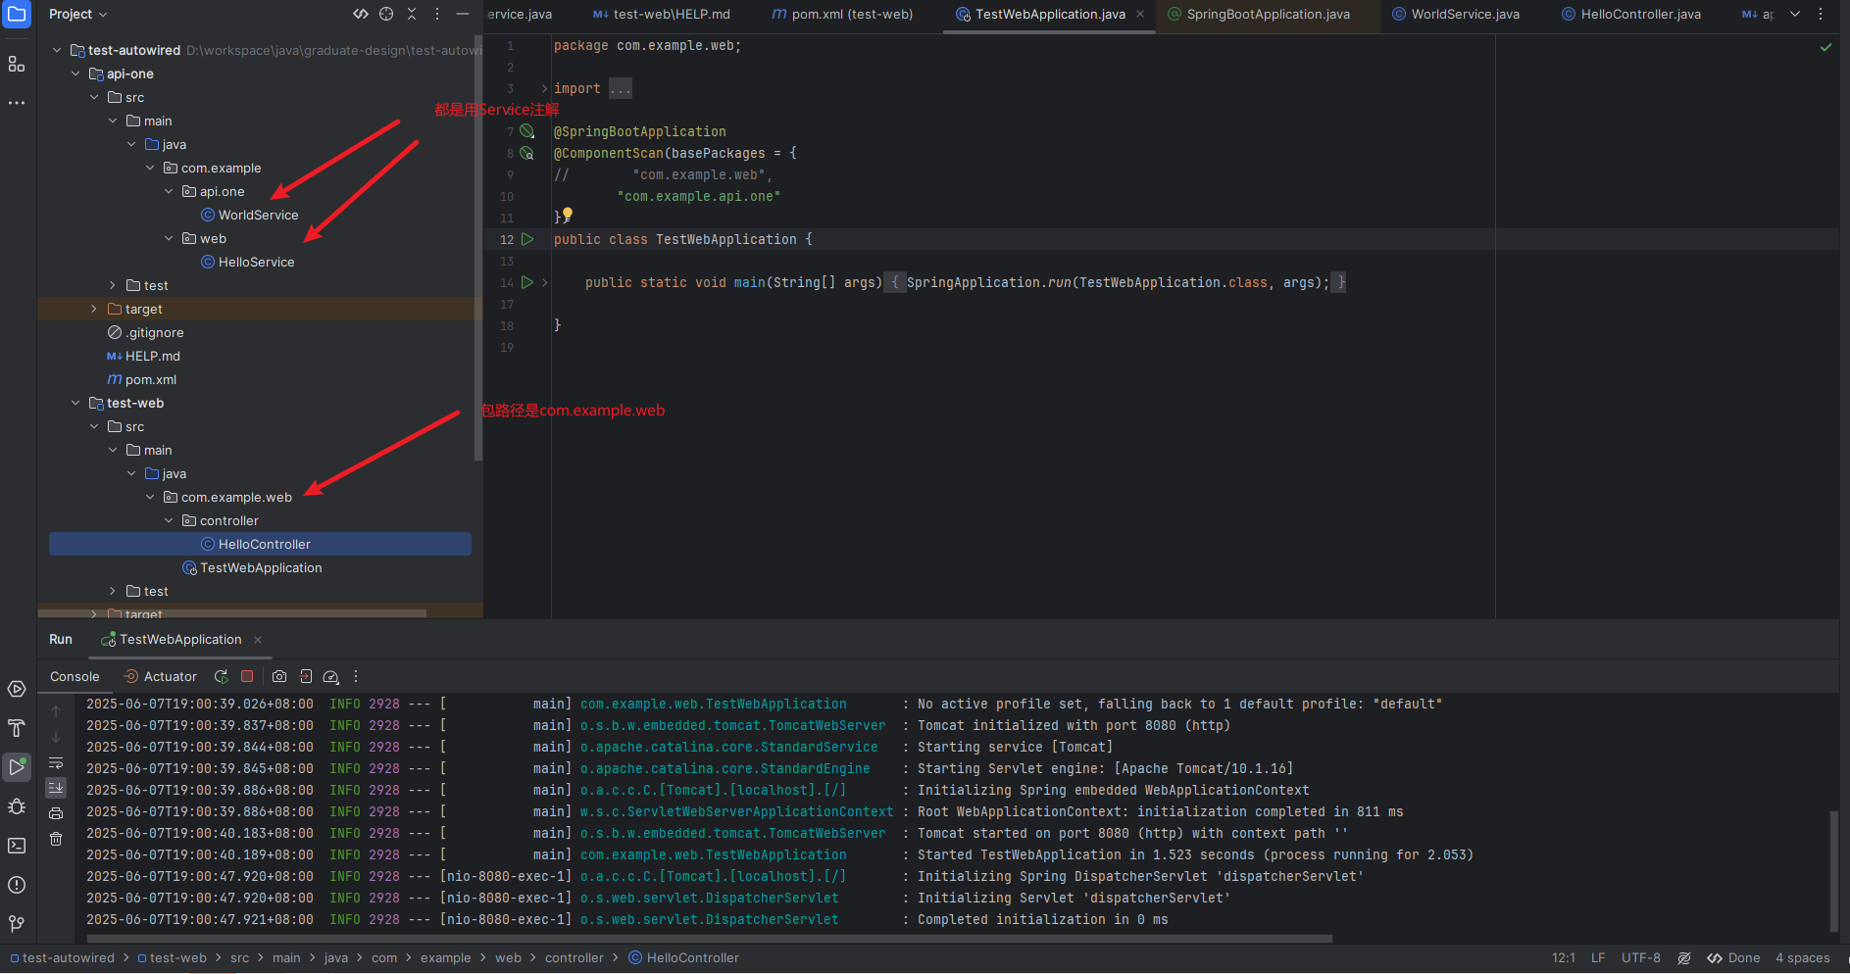Click the Spring bean gutter icon on line 7
The height and width of the screenshot is (974, 1850).
click(527, 131)
